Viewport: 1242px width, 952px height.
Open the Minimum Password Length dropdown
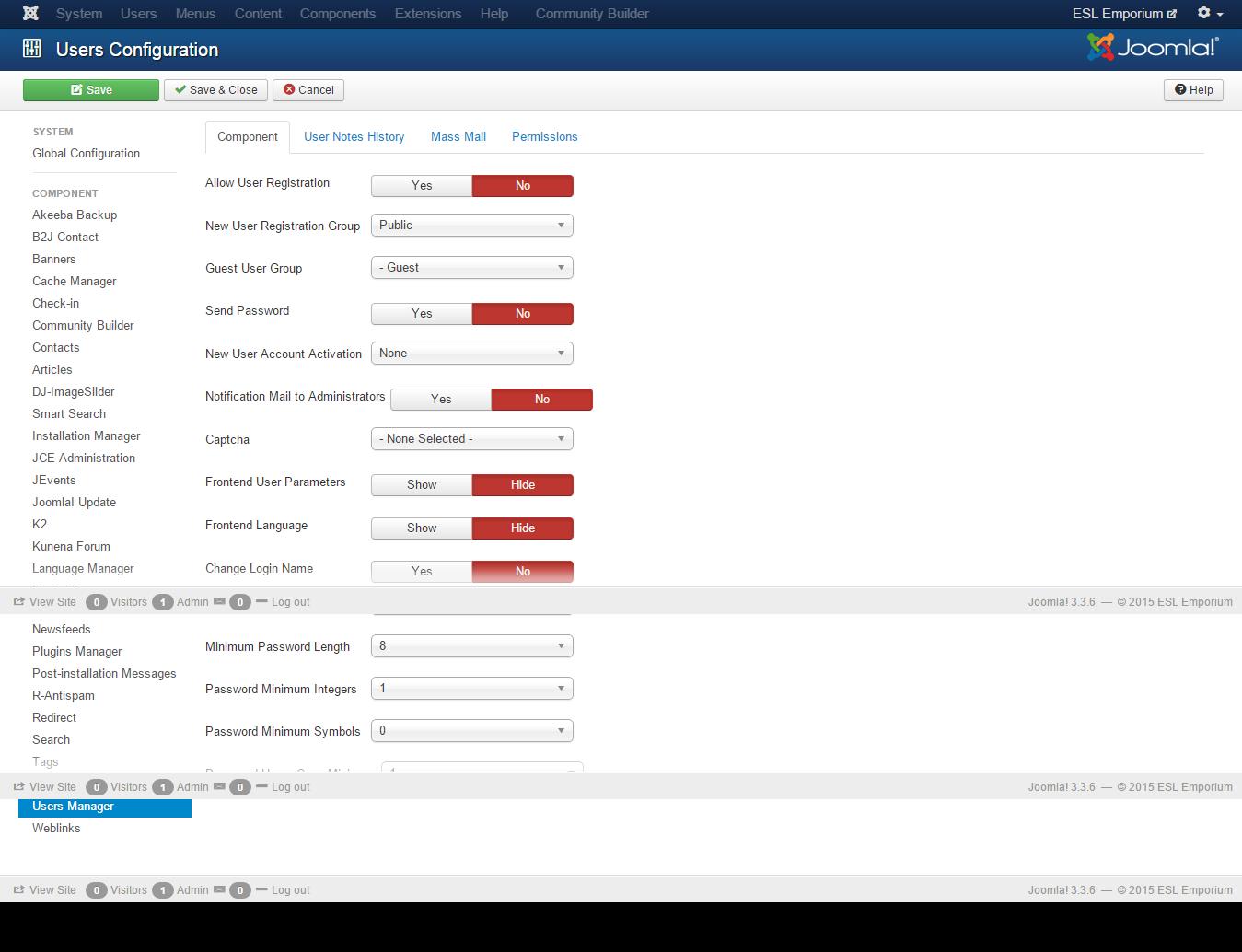pyautogui.click(x=472, y=646)
